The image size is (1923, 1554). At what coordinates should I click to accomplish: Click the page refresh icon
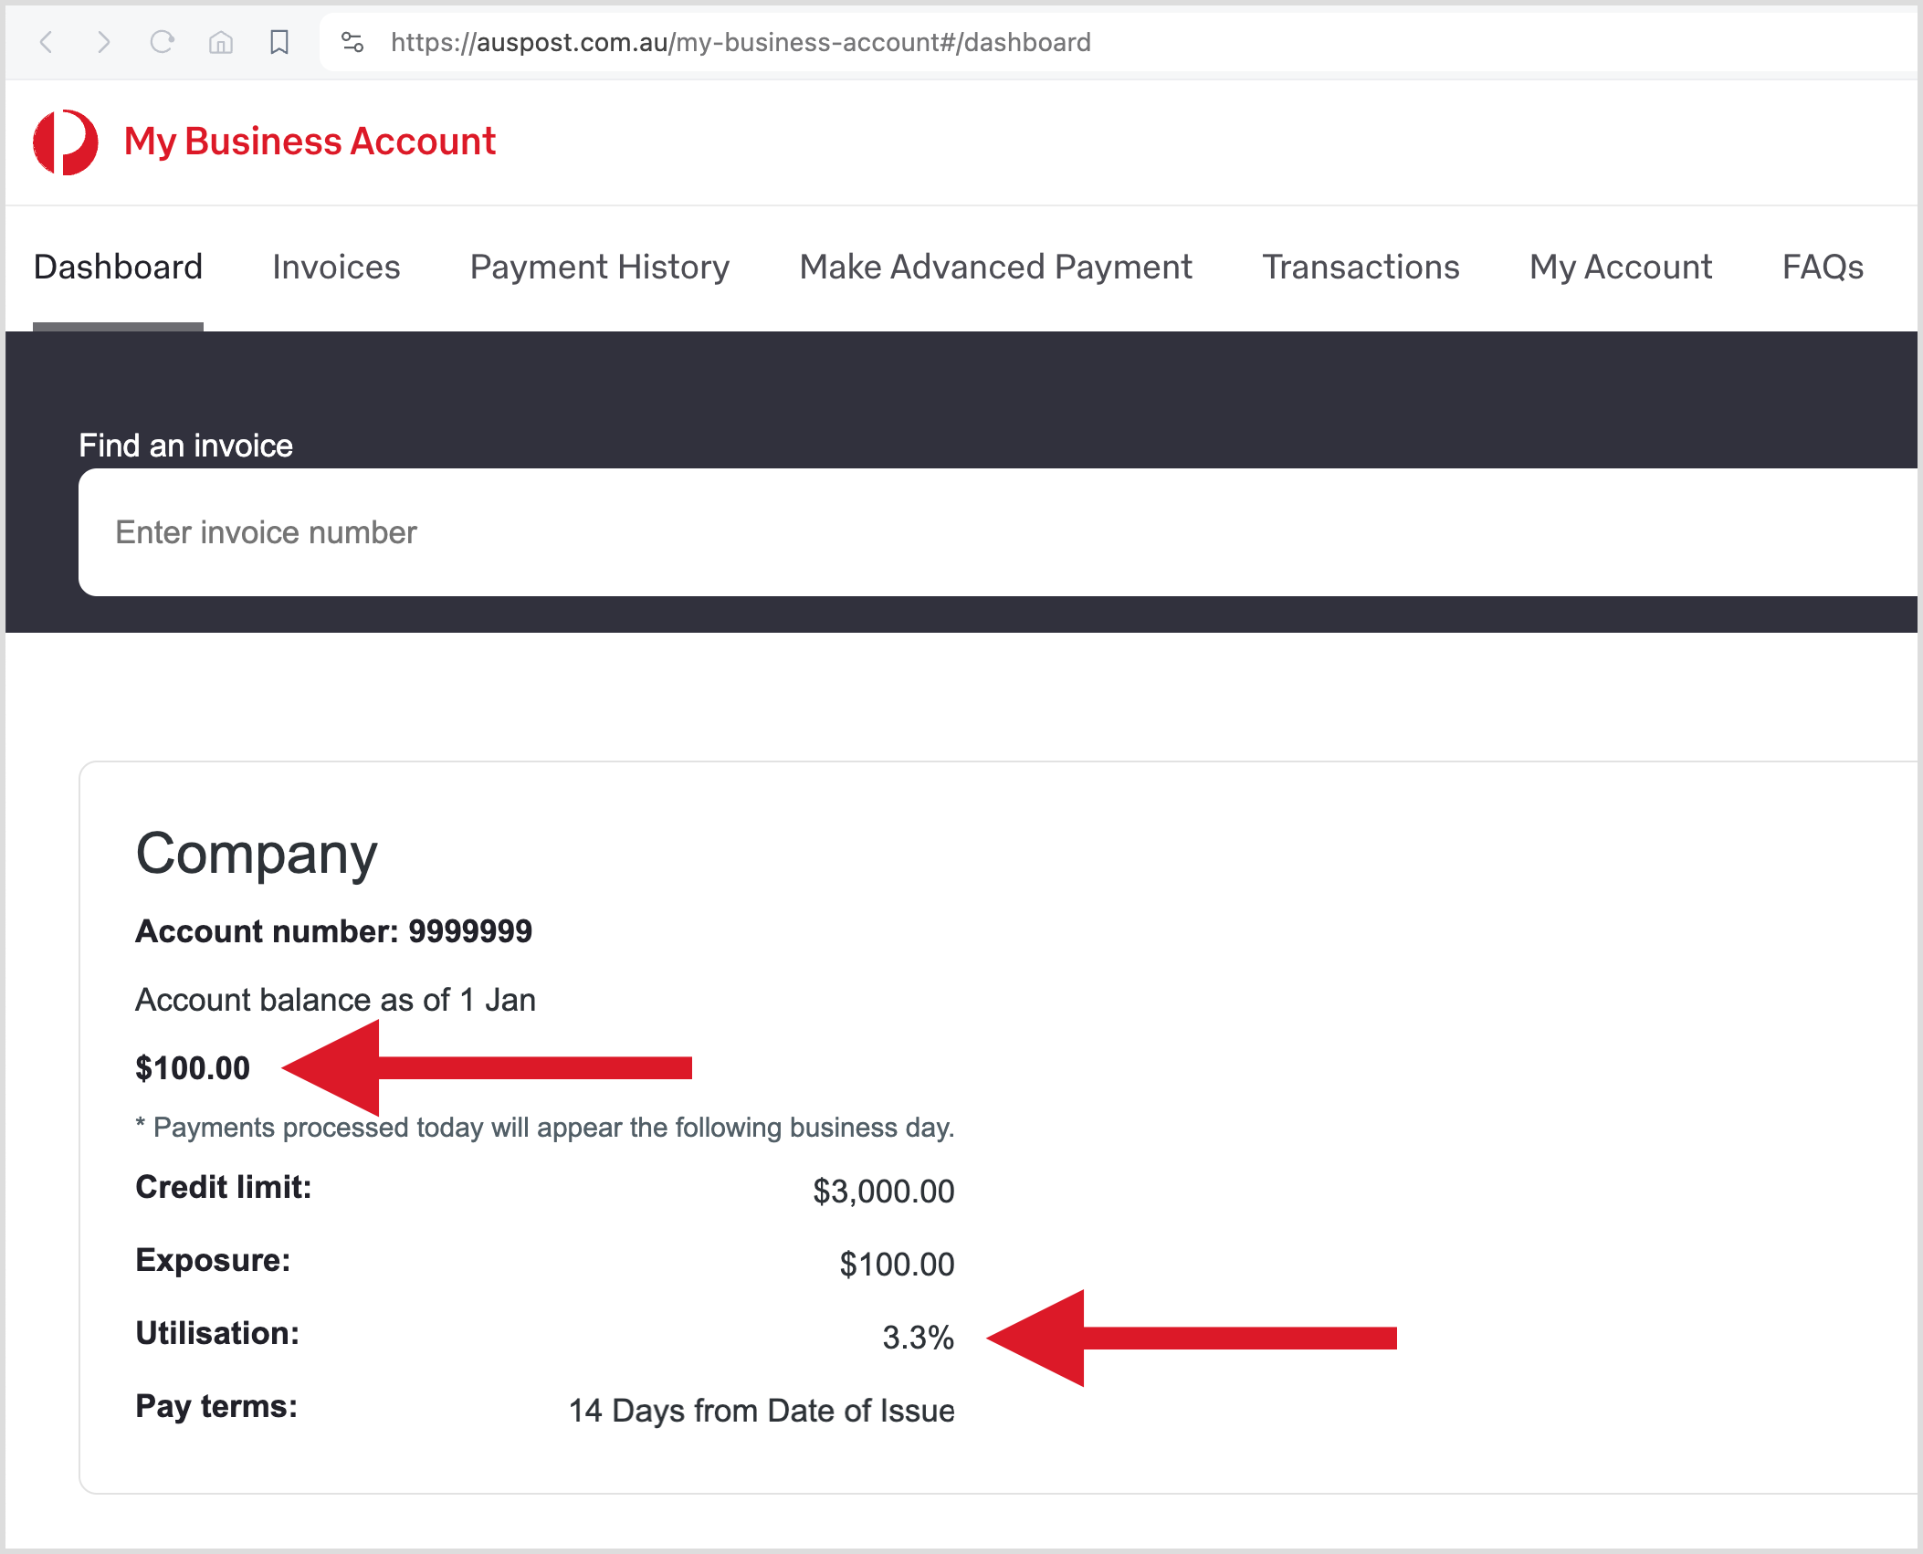coord(162,41)
